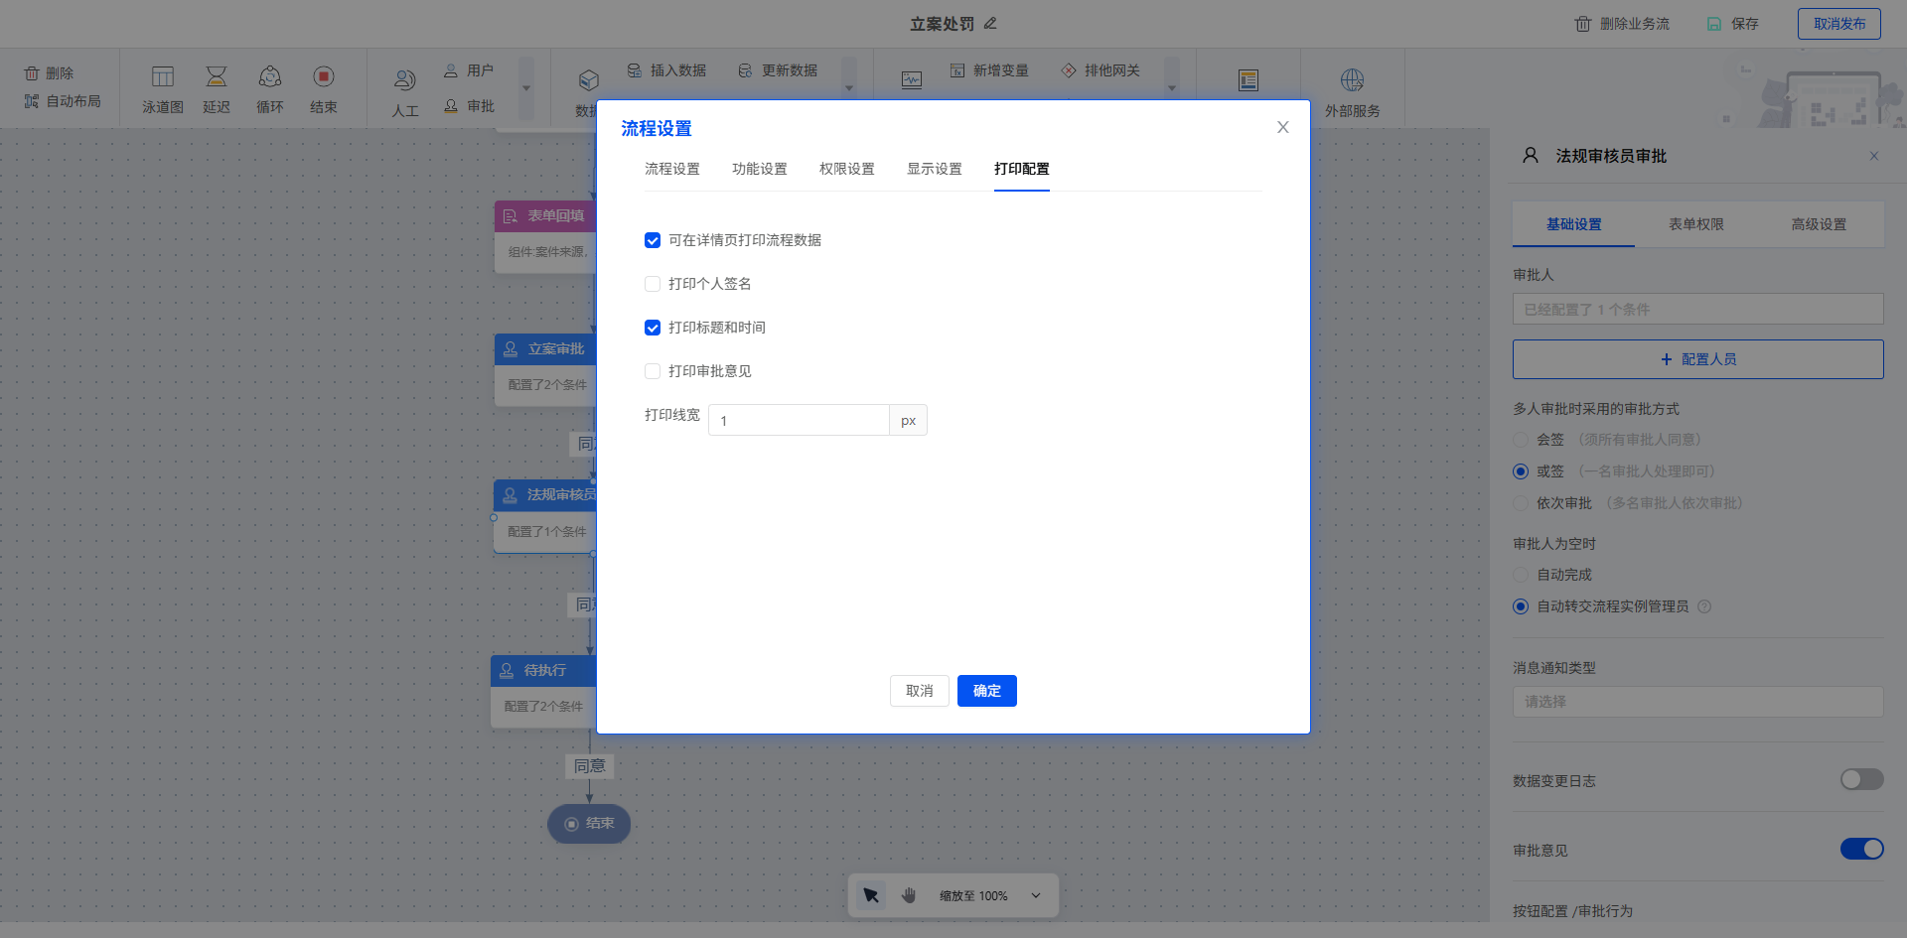Viewport: 1907px width, 938px height.
Task: Click the cancel button in dialog
Action: [x=919, y=691]
